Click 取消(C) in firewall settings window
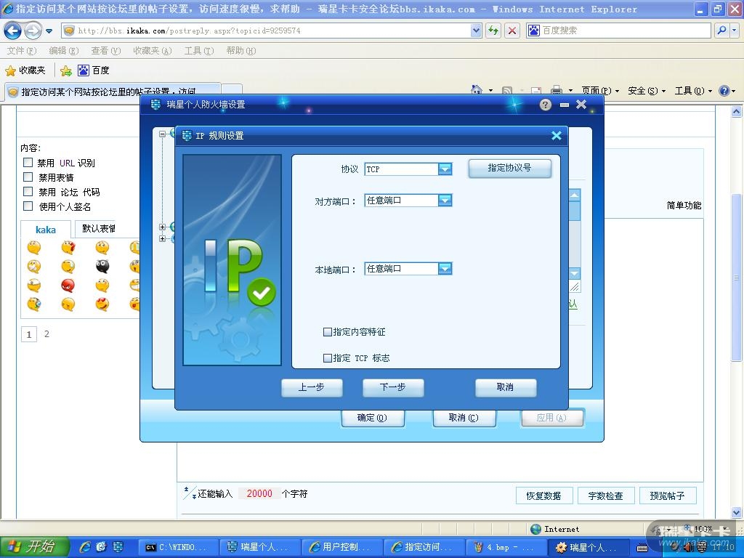 (464, 418)
